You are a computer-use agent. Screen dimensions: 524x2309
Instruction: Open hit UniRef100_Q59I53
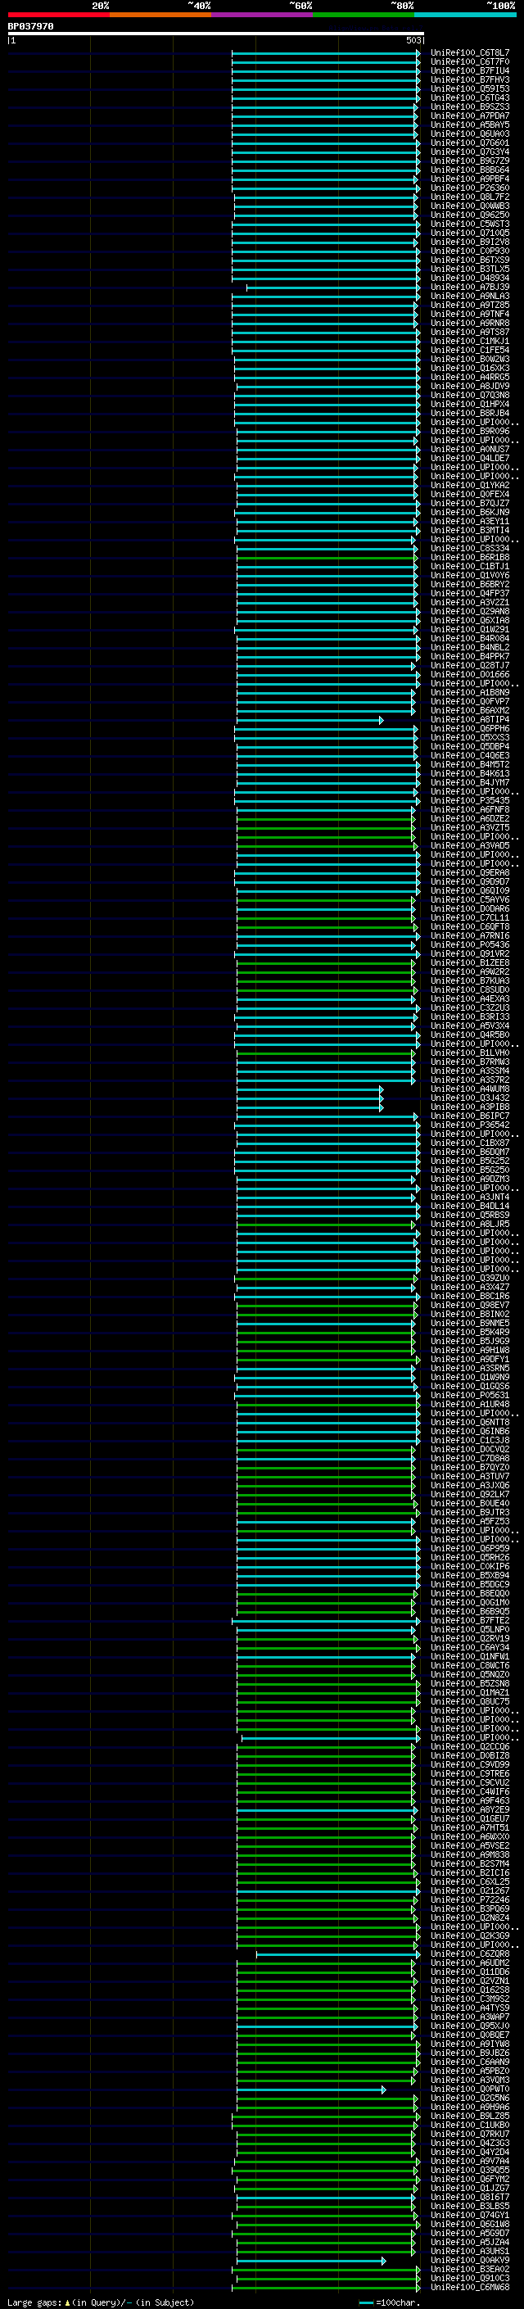coord(469,88)
